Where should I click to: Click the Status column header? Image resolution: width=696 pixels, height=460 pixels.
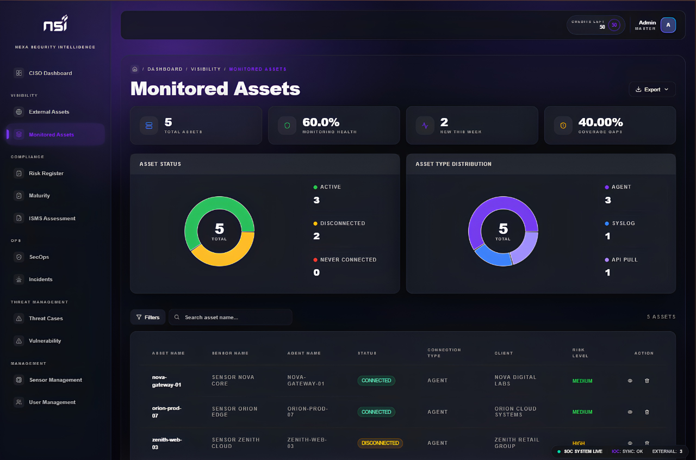click(x=367, y=353)
